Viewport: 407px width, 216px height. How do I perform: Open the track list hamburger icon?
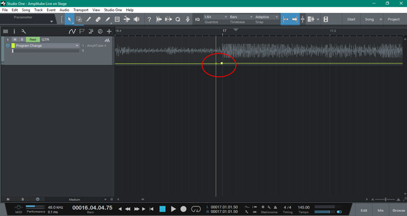tap(5, 31)
